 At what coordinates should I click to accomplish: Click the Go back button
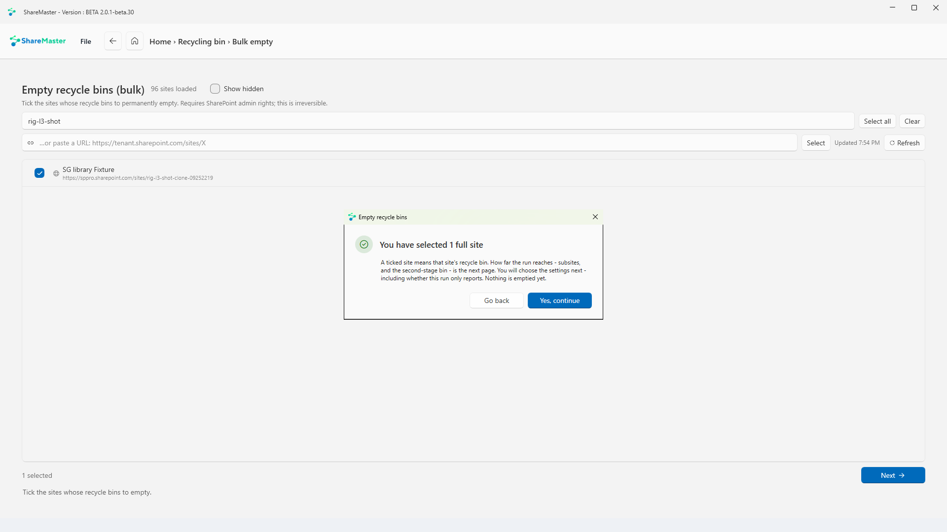coord(497,300)
